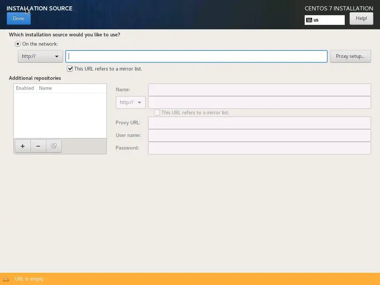Screen dimensions: 380x285
Task: Click the minus icon to remove repository
Action: (38, 146)
